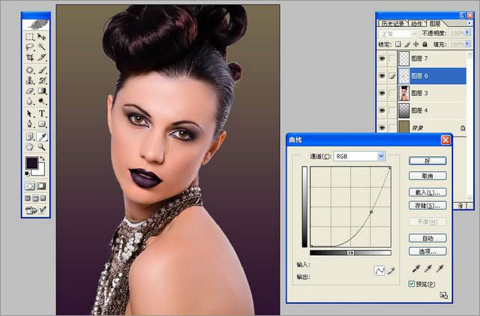Activate the Lasso tool
Image resolution: width=480 pixels, height=316 pixels.
click(29, 47)
